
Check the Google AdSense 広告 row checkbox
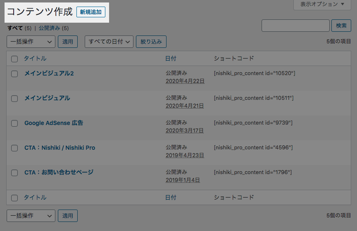[14, 123]
